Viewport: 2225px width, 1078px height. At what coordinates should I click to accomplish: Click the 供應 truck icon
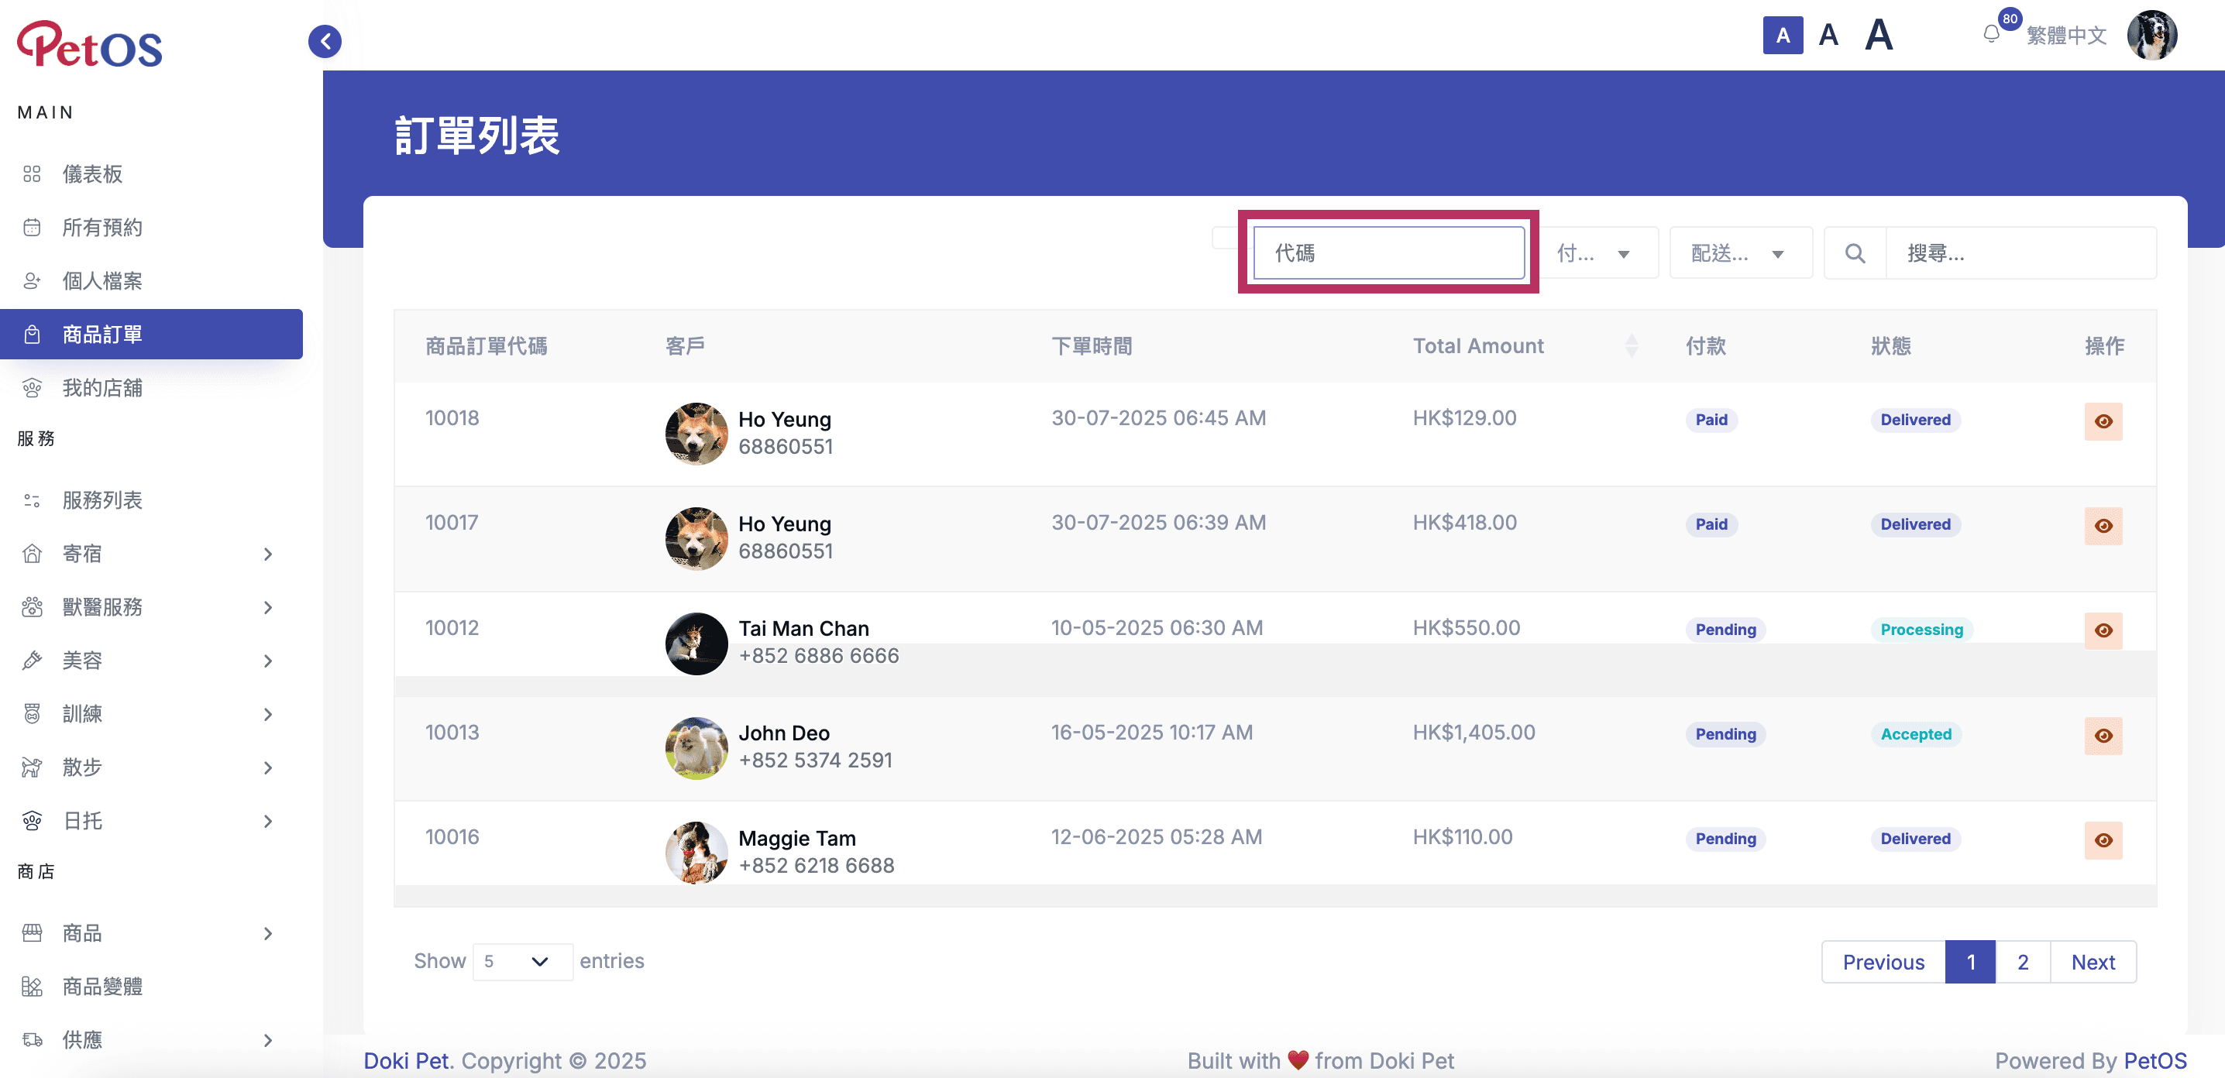coord(32,1040)
